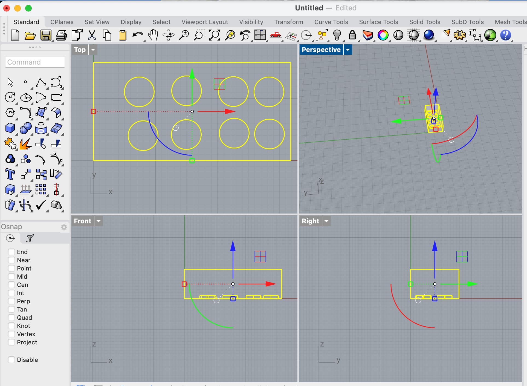Image resolution: width=527 pixels, height=386 pixels.
Task: Click the Osnap settings gear
Action: point(64,227)
